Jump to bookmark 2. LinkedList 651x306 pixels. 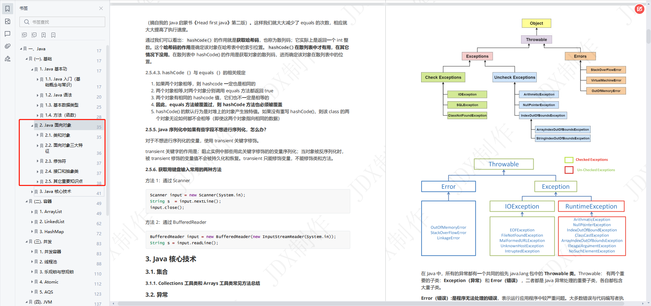[52, 222]
